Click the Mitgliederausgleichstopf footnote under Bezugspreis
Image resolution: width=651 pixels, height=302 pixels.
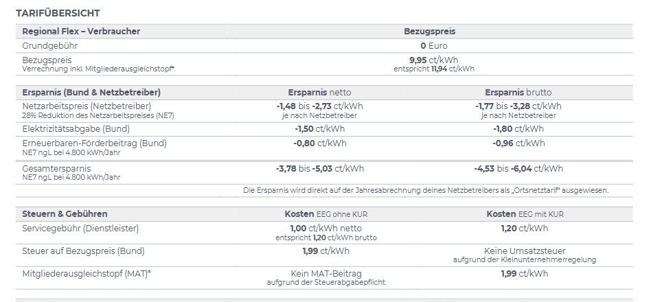98,69
